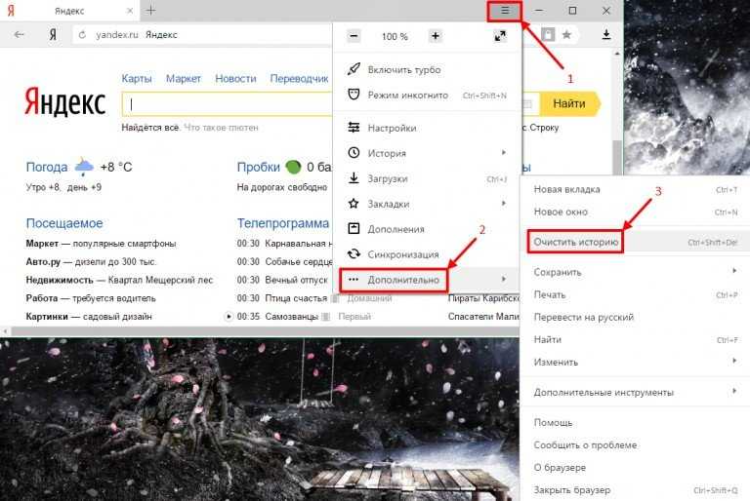The image size is (750, 501).
Task: Click the play icon beside Самозванцы
Action: click(x=229, y=316)
